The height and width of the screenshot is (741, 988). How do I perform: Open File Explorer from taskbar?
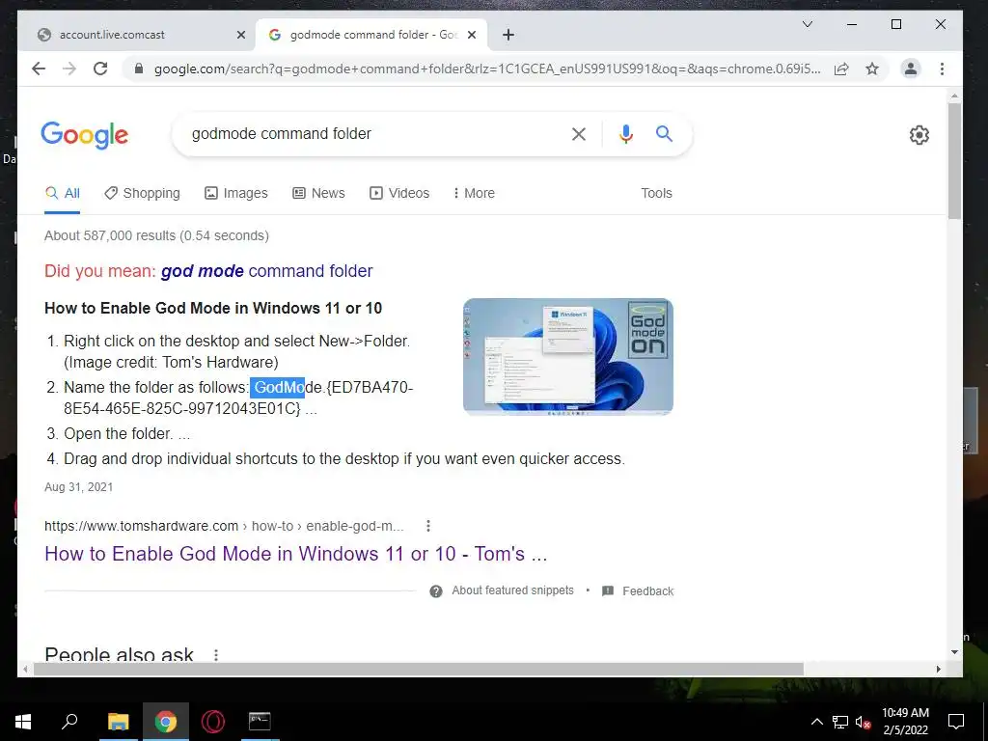118,722
